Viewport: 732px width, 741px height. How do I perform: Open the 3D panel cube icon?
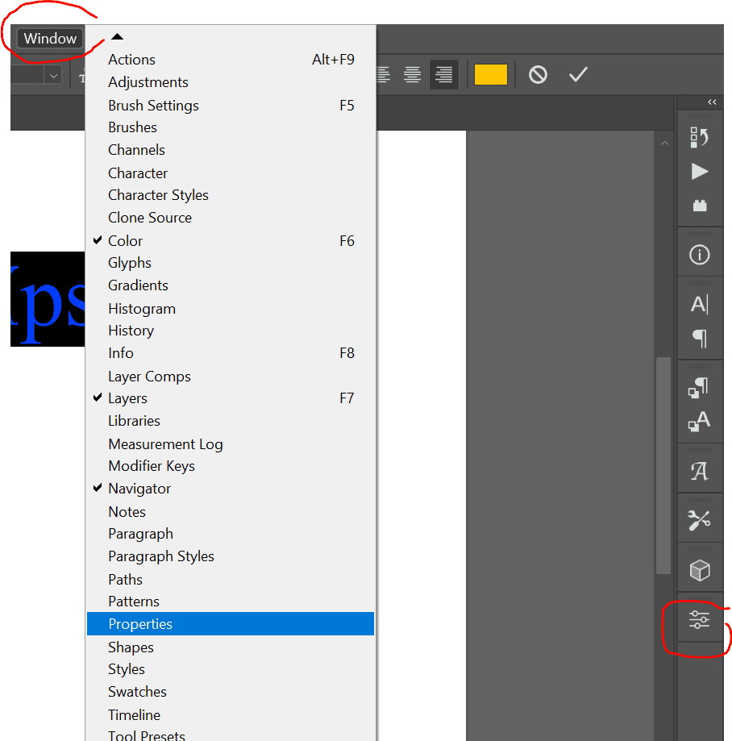[700, 570]
